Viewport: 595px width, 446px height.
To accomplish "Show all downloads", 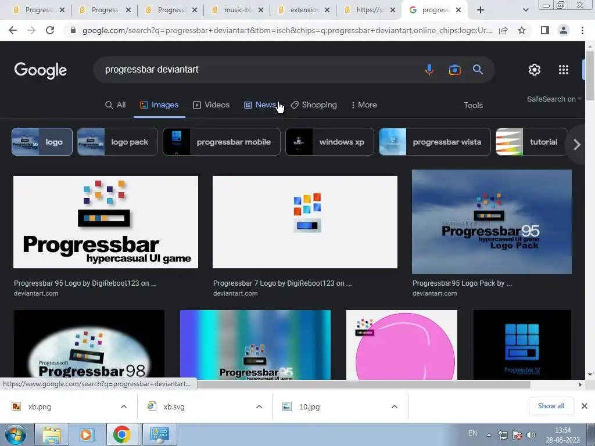I will [x=551, y=406].
